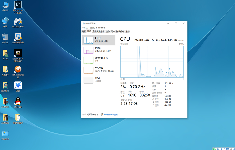The width and height of the screenshot is (235, 150).
Task: Click the 0.70 GHz speed value below graph
Action: click(x=137, y=87)
